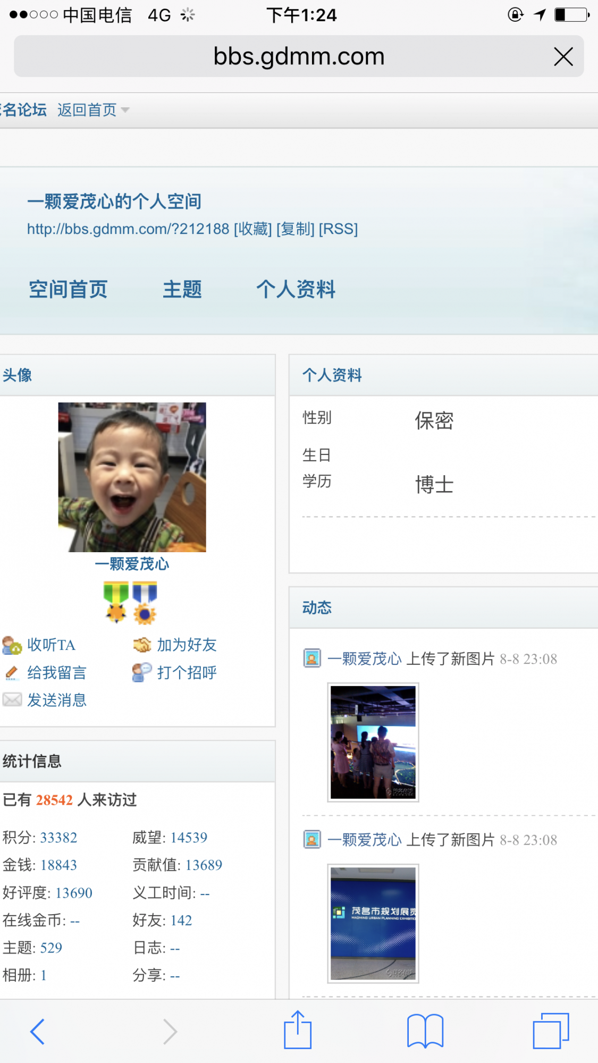Open the Safari tabs overview icon

pyautogui.click(x=551, y=1031)
